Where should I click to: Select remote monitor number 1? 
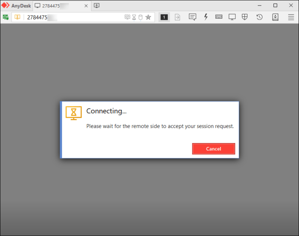(164, 17)
